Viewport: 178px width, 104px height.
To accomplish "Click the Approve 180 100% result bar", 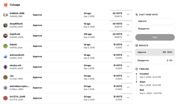I will point(155,52).
